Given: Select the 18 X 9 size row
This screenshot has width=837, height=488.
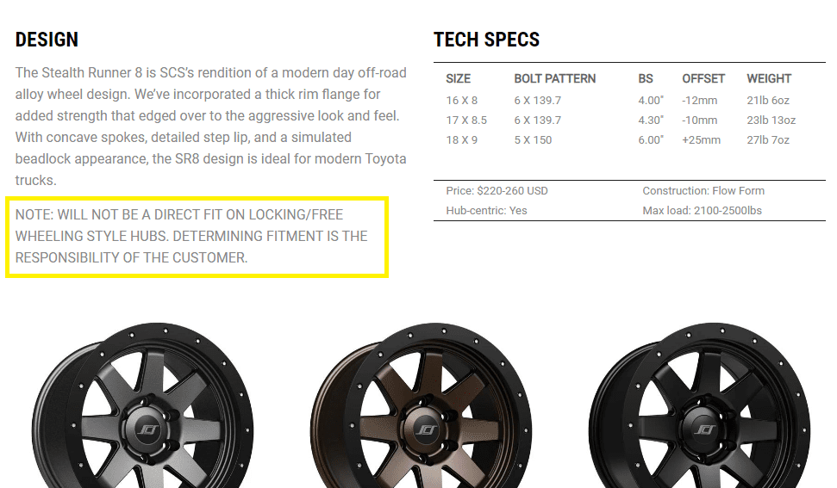Looking at the screenshot, I should (x=461, y=140).
